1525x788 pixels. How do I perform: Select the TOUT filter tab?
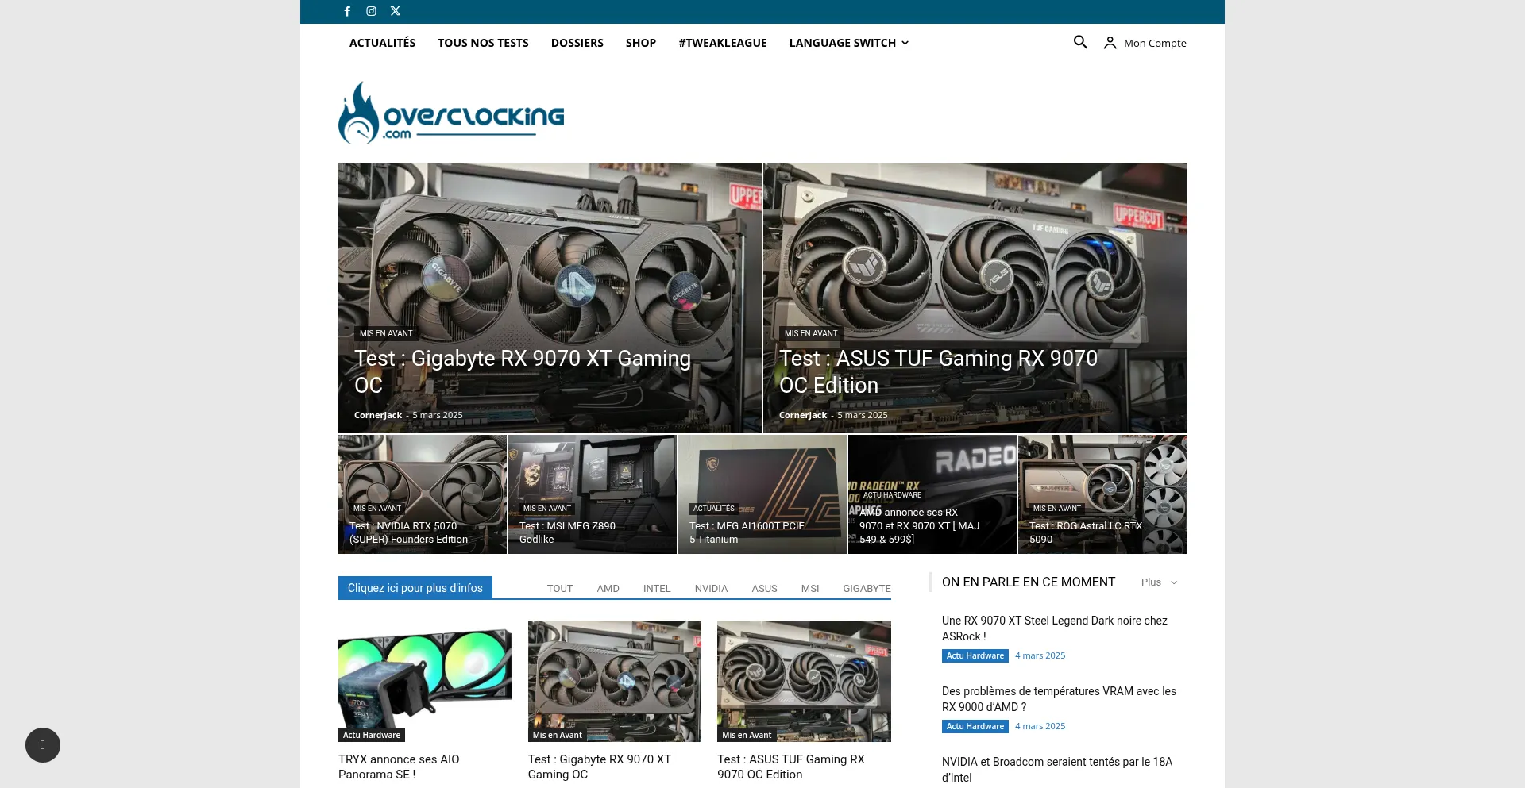560,589
